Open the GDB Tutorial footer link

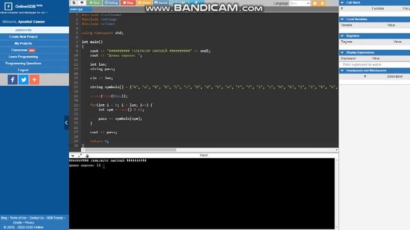pyautogui.click(x=54, y=218)
